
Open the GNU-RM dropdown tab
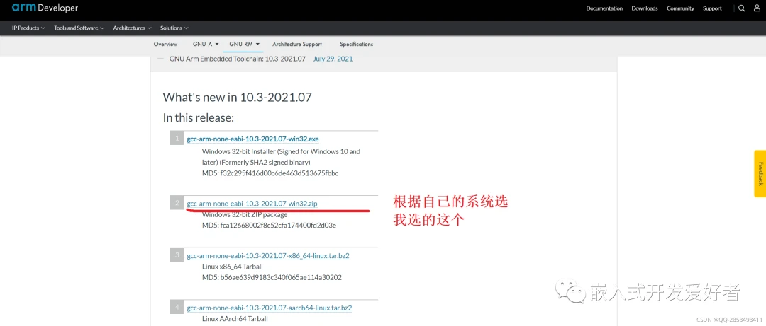pos(244,44)
